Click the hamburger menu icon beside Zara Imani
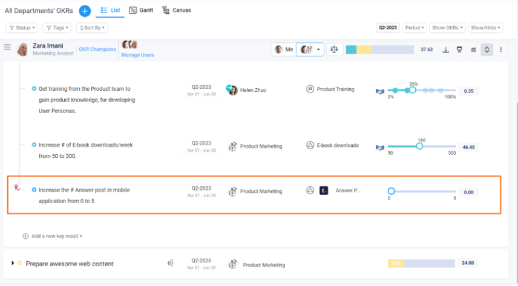This screenshot has height=286, width=518. pyautogui.click(x=7, y=47)
